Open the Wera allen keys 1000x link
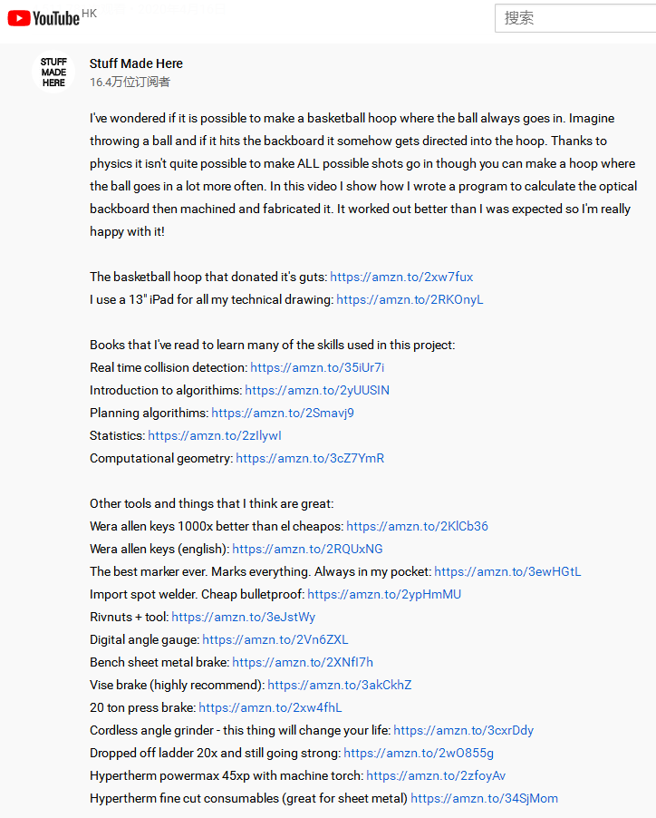 417,526
